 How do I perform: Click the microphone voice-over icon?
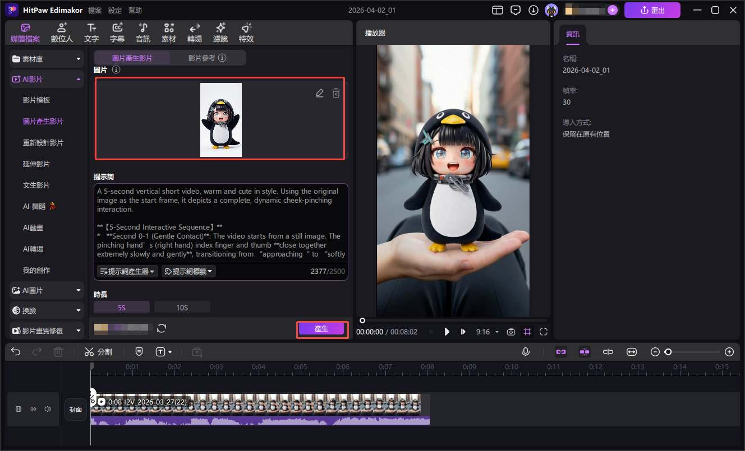[x=526, y=352]
